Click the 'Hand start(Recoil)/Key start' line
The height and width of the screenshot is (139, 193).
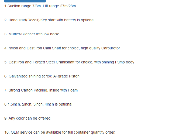[49, 20]
